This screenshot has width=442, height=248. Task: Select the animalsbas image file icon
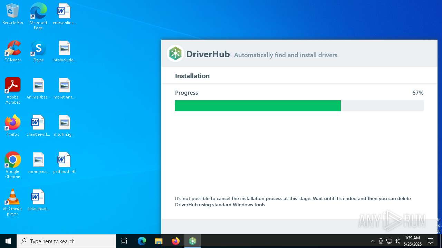38,89
